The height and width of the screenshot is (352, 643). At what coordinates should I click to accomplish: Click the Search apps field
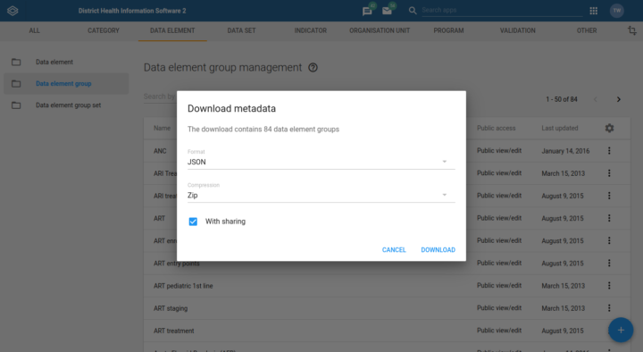click(x=502, y=10)
